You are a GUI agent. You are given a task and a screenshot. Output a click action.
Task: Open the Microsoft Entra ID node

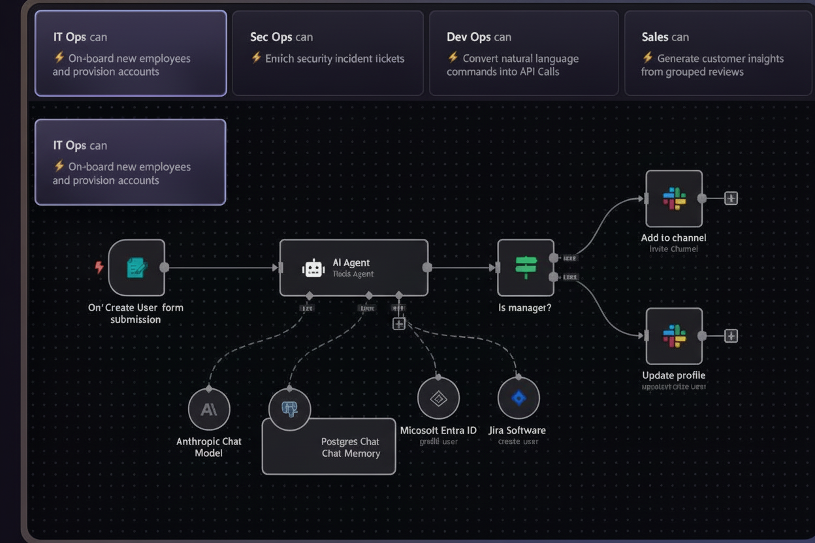[x=438, y=398]
